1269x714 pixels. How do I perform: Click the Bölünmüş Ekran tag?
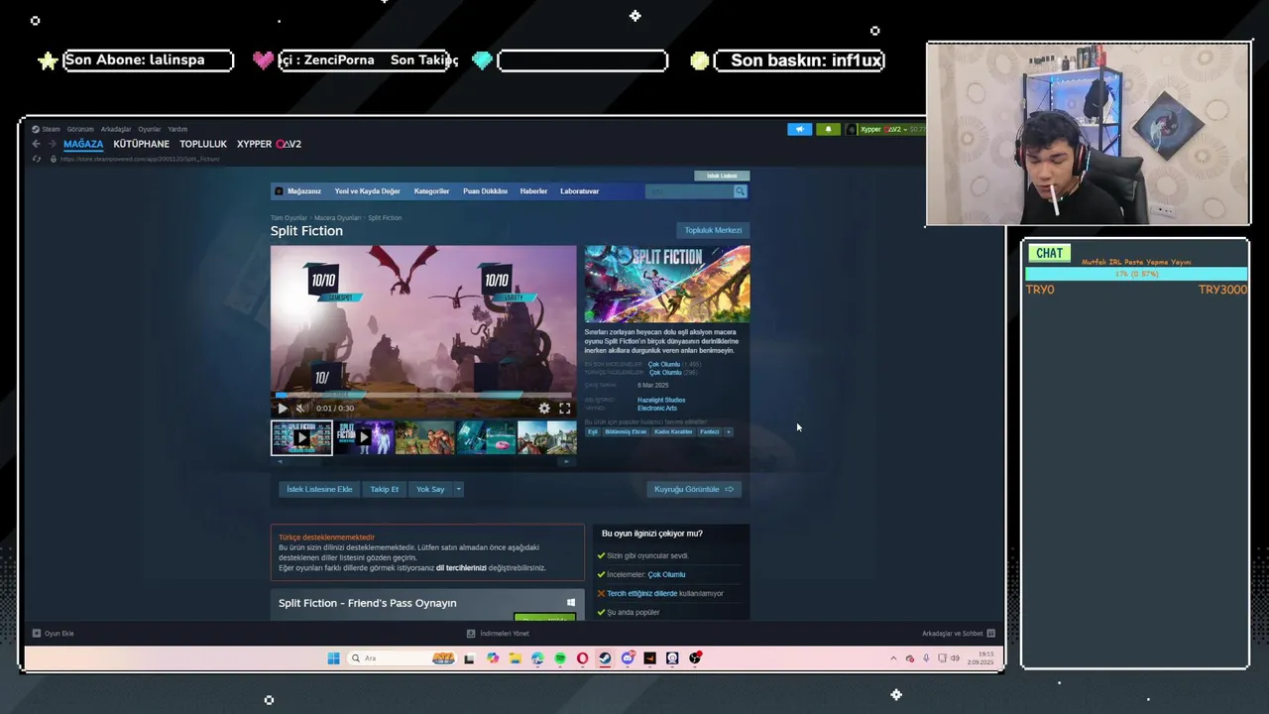626,431
